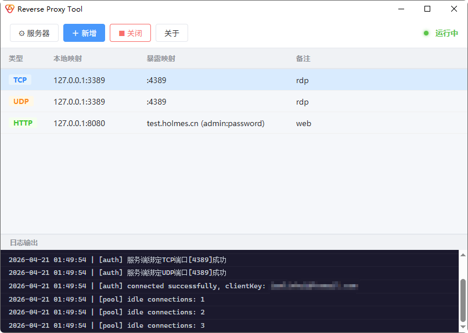Select the HTTP type badge
The image size is (468, 333).
23,123
